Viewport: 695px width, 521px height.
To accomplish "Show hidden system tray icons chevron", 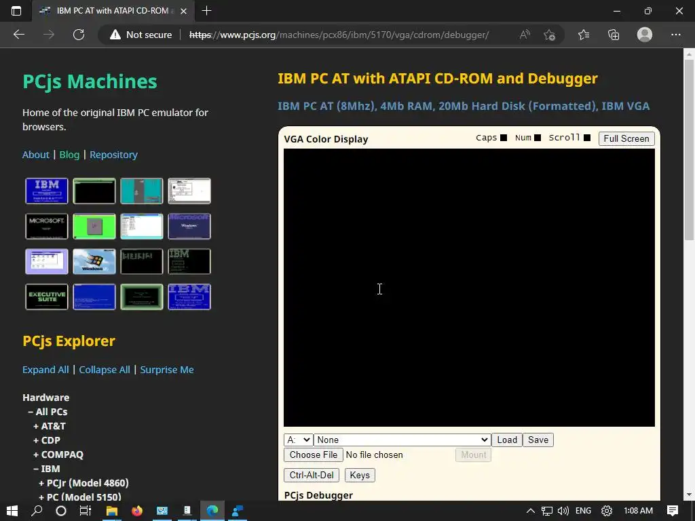I will [x=530, y=511].
